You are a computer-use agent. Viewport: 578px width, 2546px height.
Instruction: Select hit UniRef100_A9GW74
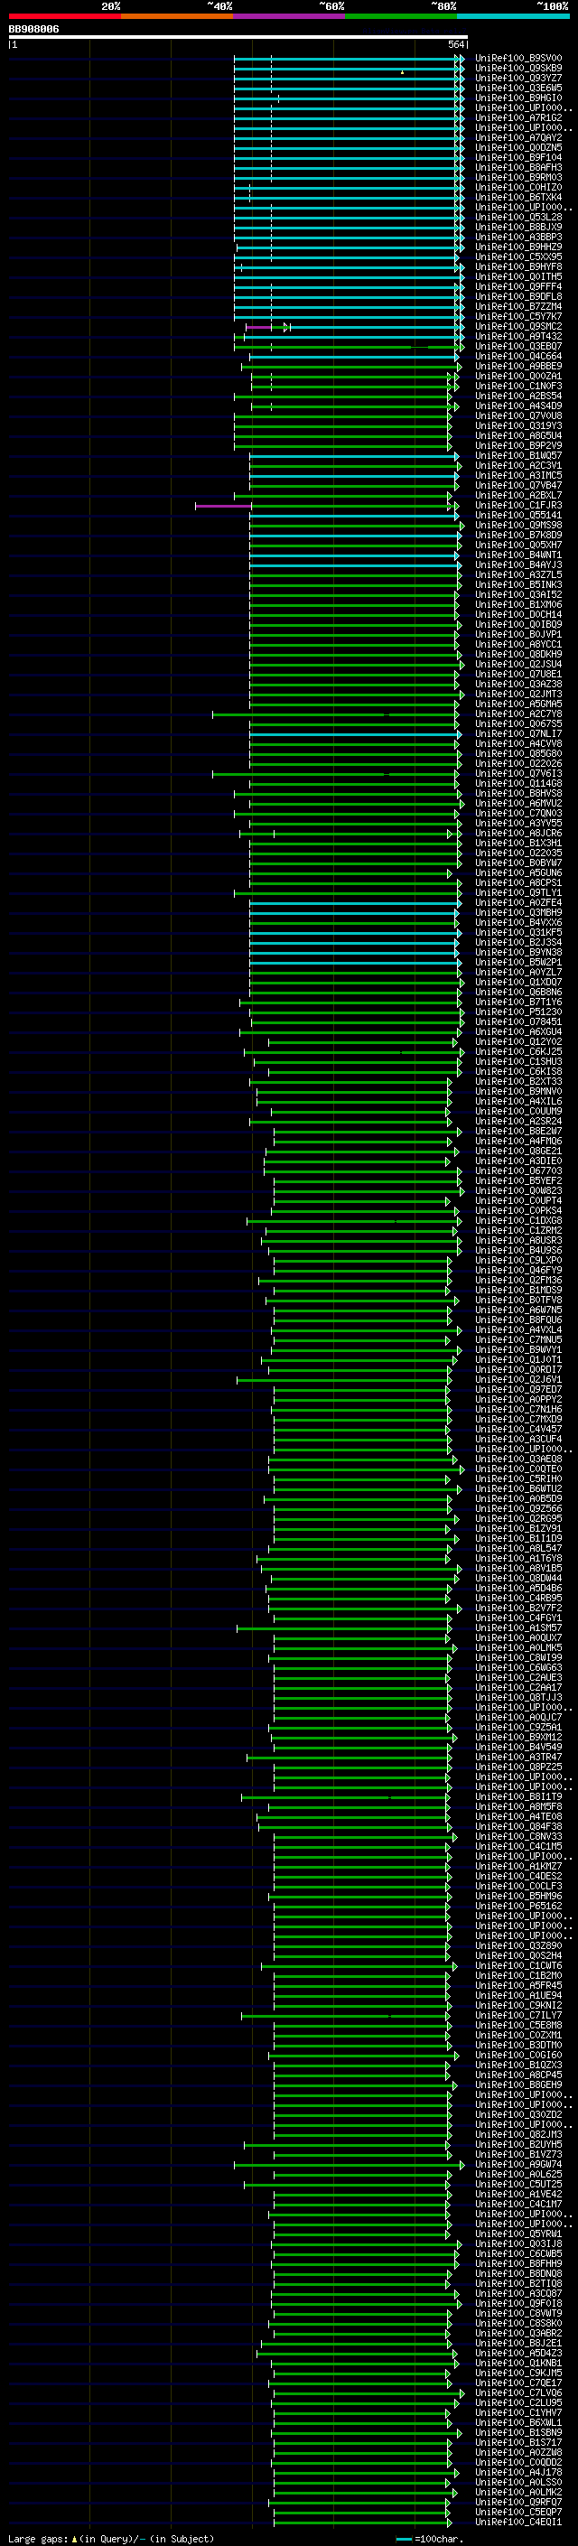[x=517, y=2165]
